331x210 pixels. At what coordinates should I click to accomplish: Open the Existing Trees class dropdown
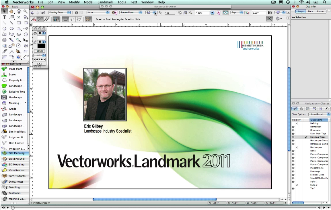point(59,13)
